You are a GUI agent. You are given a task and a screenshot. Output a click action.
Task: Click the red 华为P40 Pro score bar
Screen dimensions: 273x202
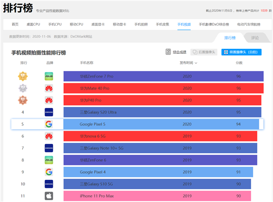tap(162, 100)
